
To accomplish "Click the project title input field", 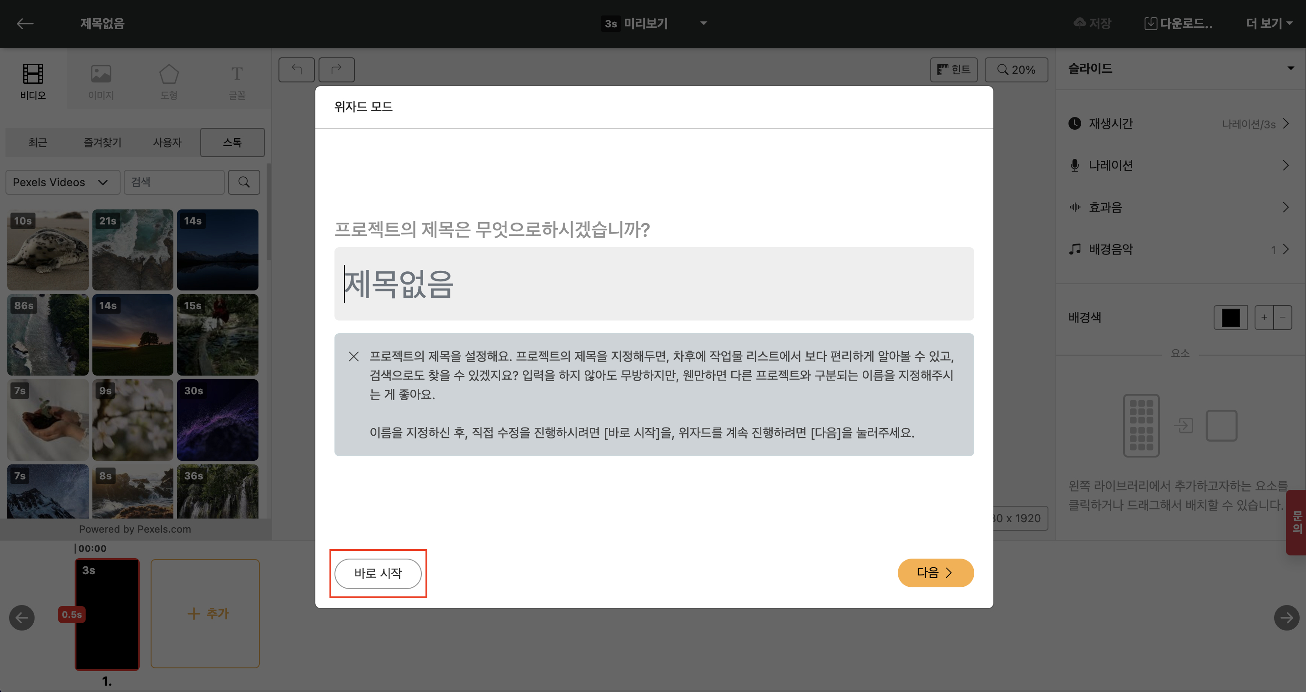I will pos(653,284).
